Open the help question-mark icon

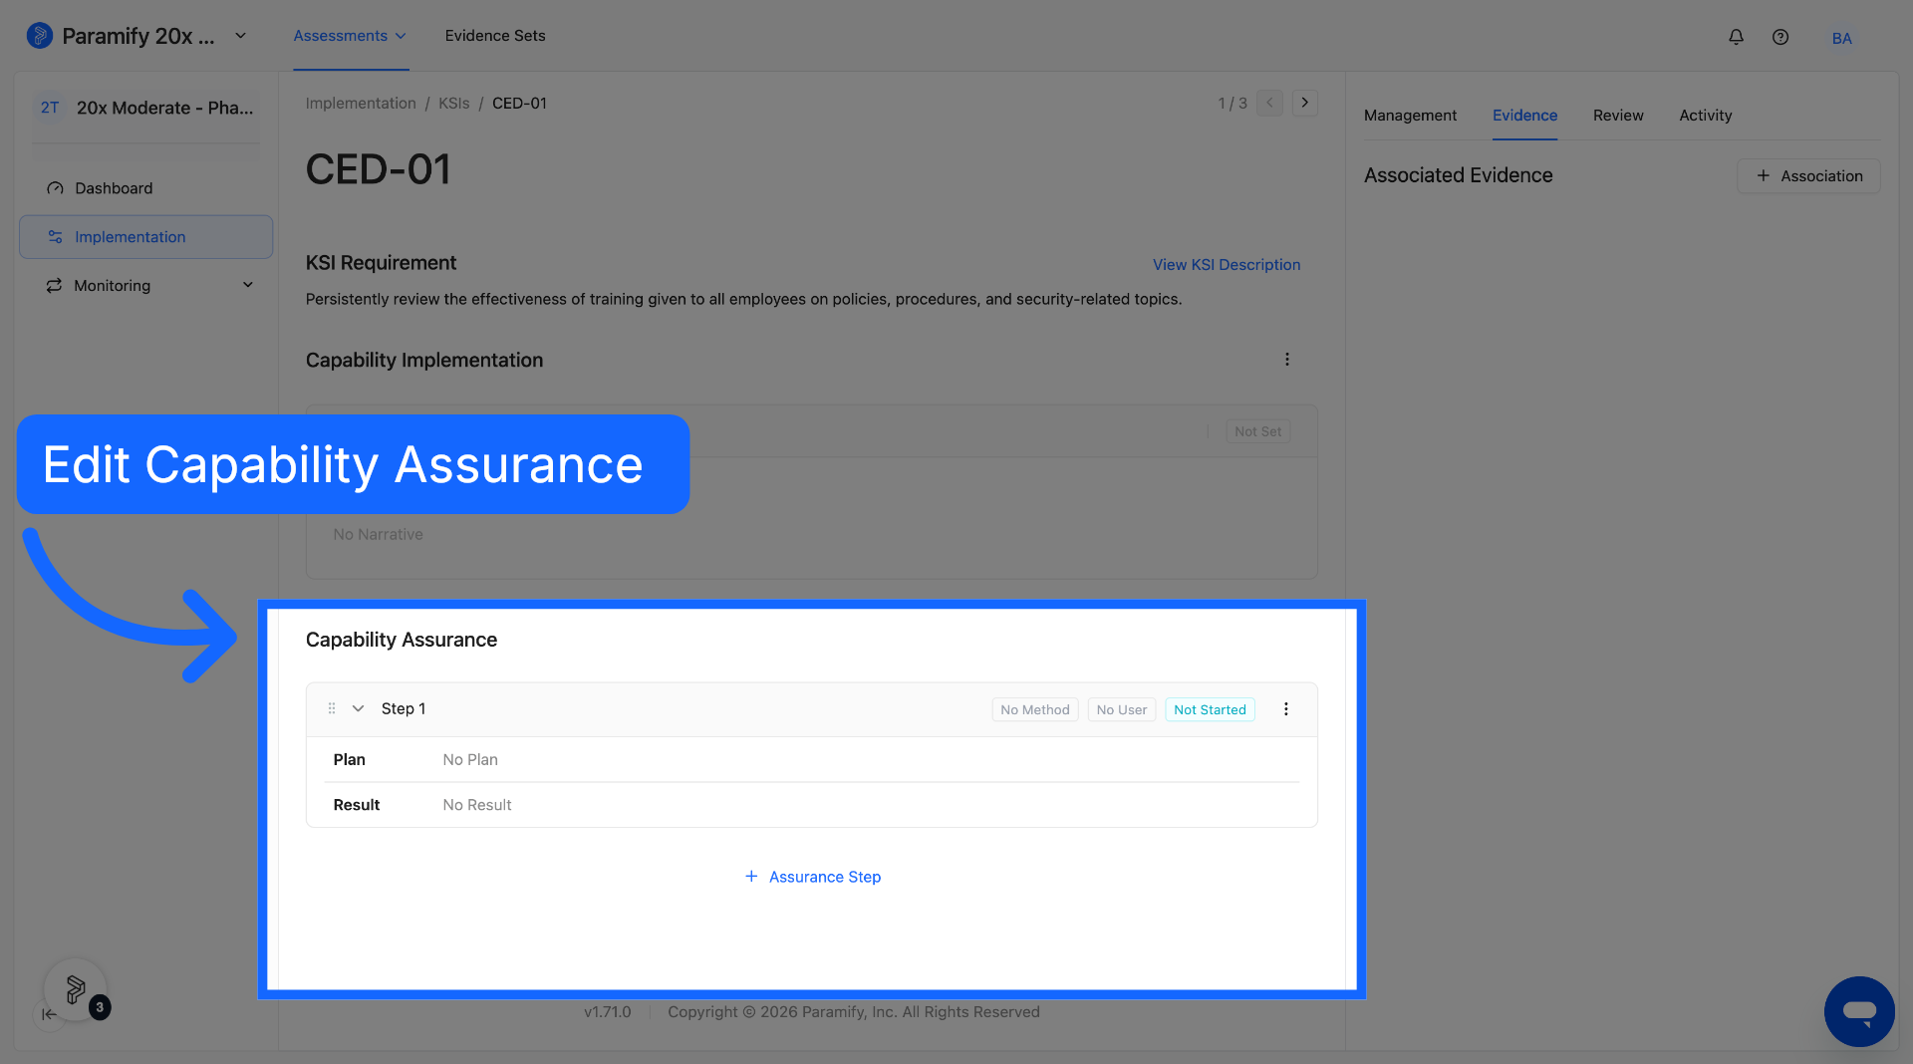coord(1780,37)
